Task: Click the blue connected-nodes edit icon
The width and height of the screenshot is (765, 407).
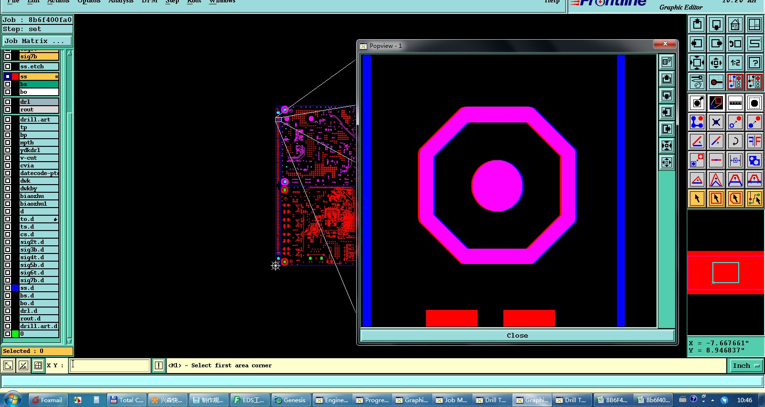Action: point(697,122)
